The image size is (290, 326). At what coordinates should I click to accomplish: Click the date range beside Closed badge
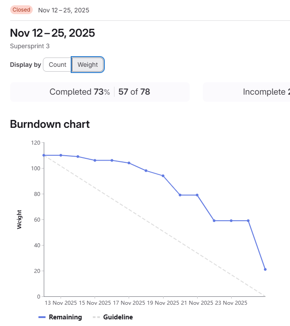pos(64,10)
